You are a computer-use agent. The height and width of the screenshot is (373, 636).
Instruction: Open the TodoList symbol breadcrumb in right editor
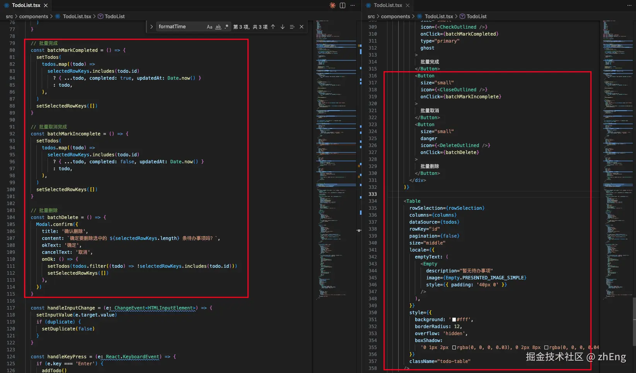(x=476, y=16)
